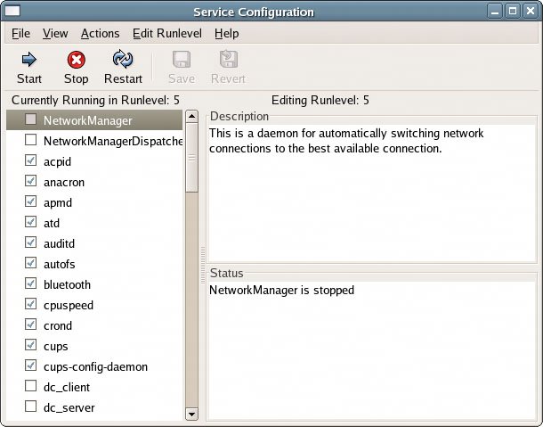Click the Revert toolbar icon
Image resolution: width=543 pixels, height=427 pixels.
click(228, 60)
